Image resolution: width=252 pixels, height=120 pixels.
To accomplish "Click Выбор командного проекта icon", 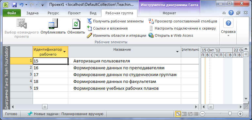I will 22,24.
